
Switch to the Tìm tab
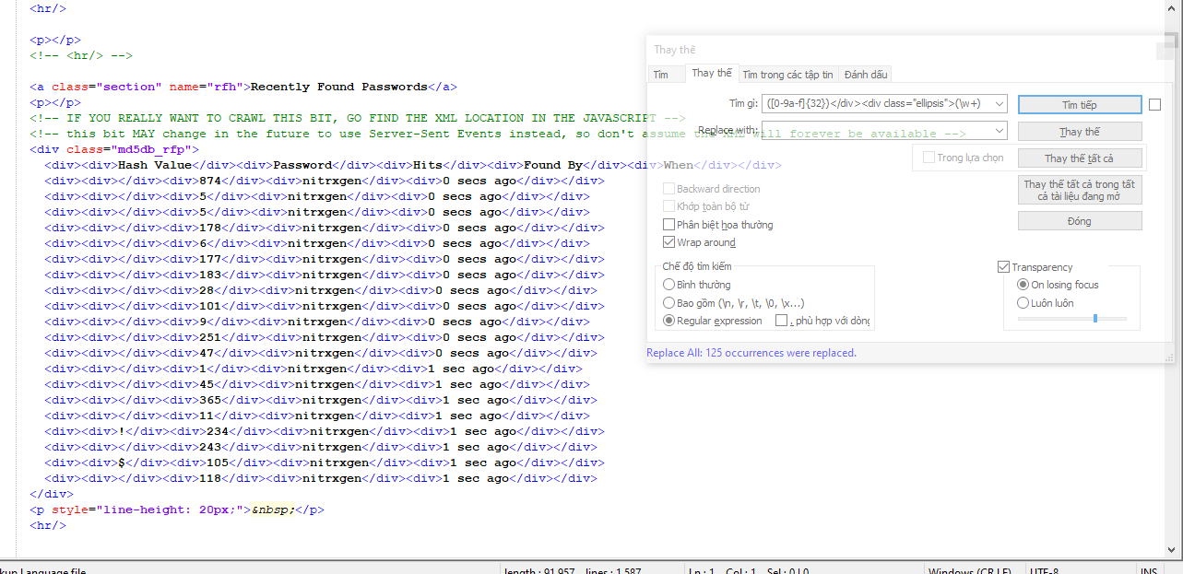pyautogui.click(x=661, y=75)
